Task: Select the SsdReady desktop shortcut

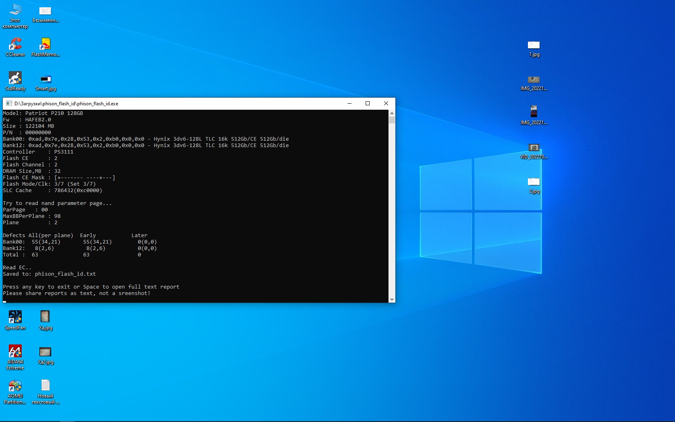Action: 15,81
